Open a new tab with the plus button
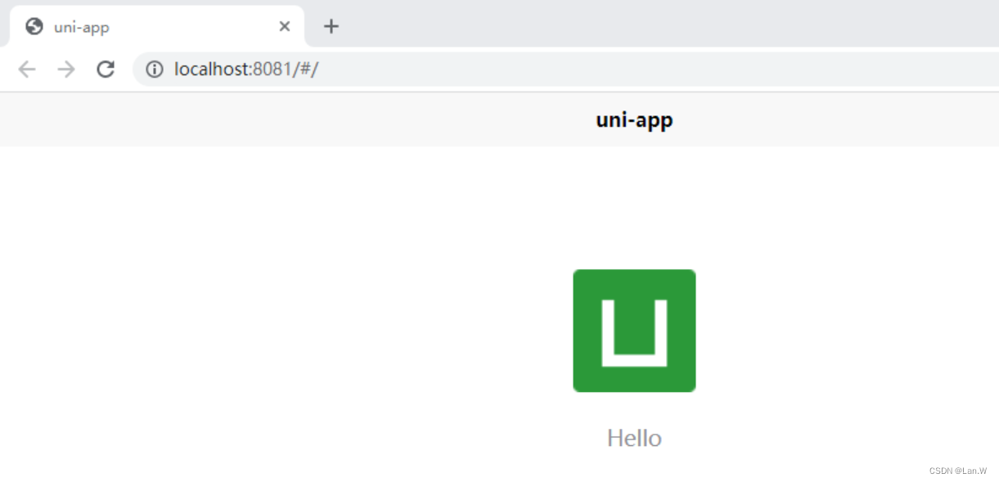 [331, 26]
